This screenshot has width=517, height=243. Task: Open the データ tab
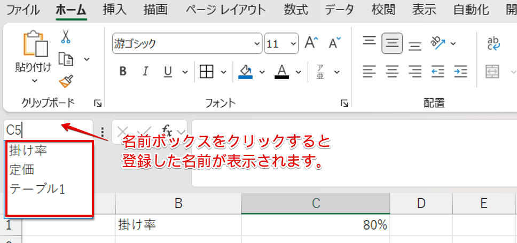pos(339,10)
